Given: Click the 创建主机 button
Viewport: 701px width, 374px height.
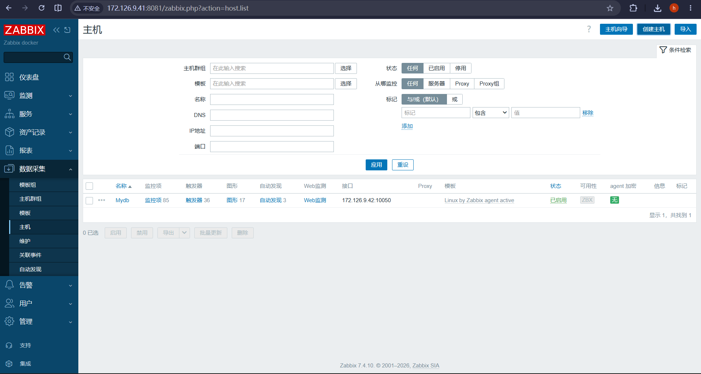Looking at the screenshot, I should (653, 29).
